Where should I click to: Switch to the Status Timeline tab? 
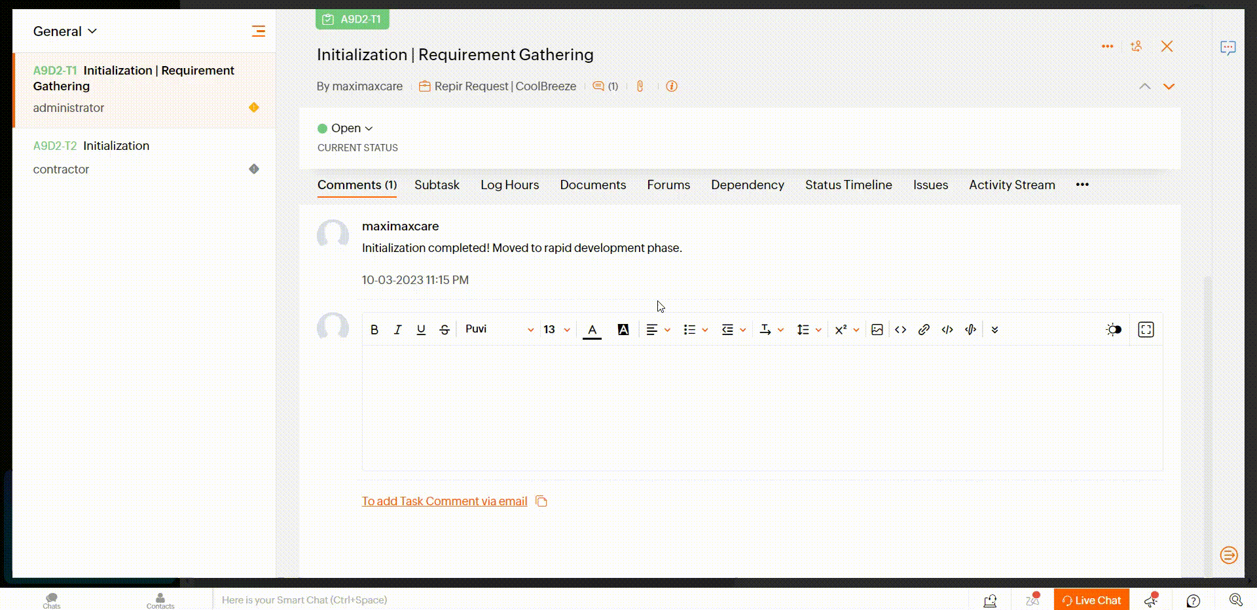click(848, 185)
